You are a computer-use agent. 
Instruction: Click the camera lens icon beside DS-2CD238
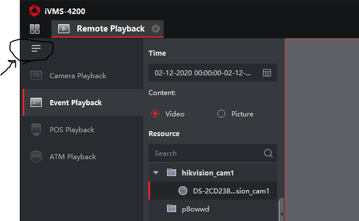183,191
